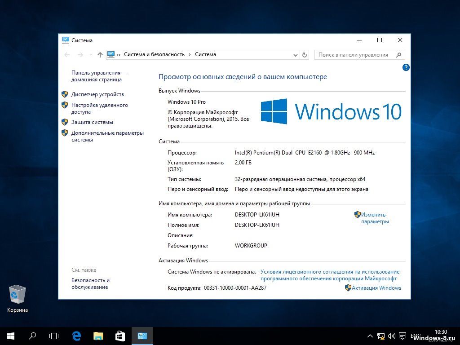Image resolution: width=460 pixels, height=345 pixels.
Task: Open "Настройка удаленного доступа"
Action: coord(99,108)
